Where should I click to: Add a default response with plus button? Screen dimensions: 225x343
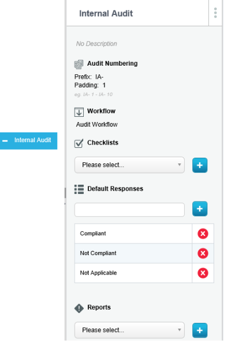click(x=200, y=209)
